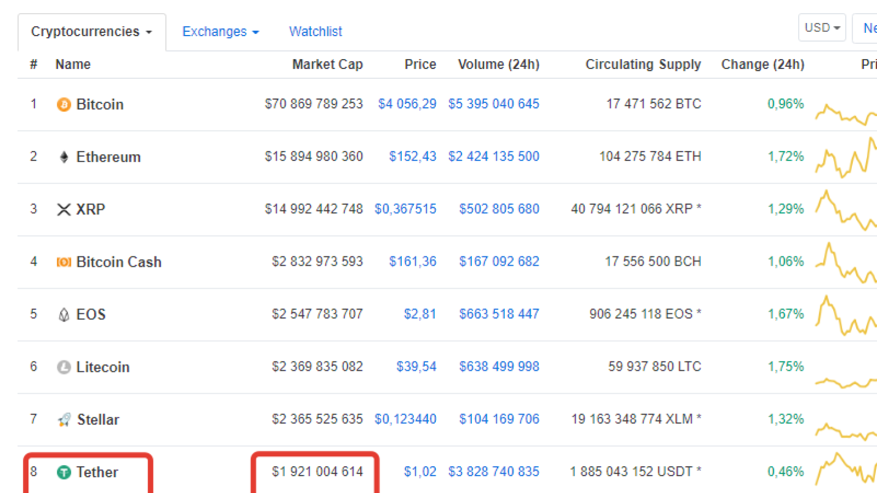Click the Bitcoin Cash logo icon

coord(64,262)
